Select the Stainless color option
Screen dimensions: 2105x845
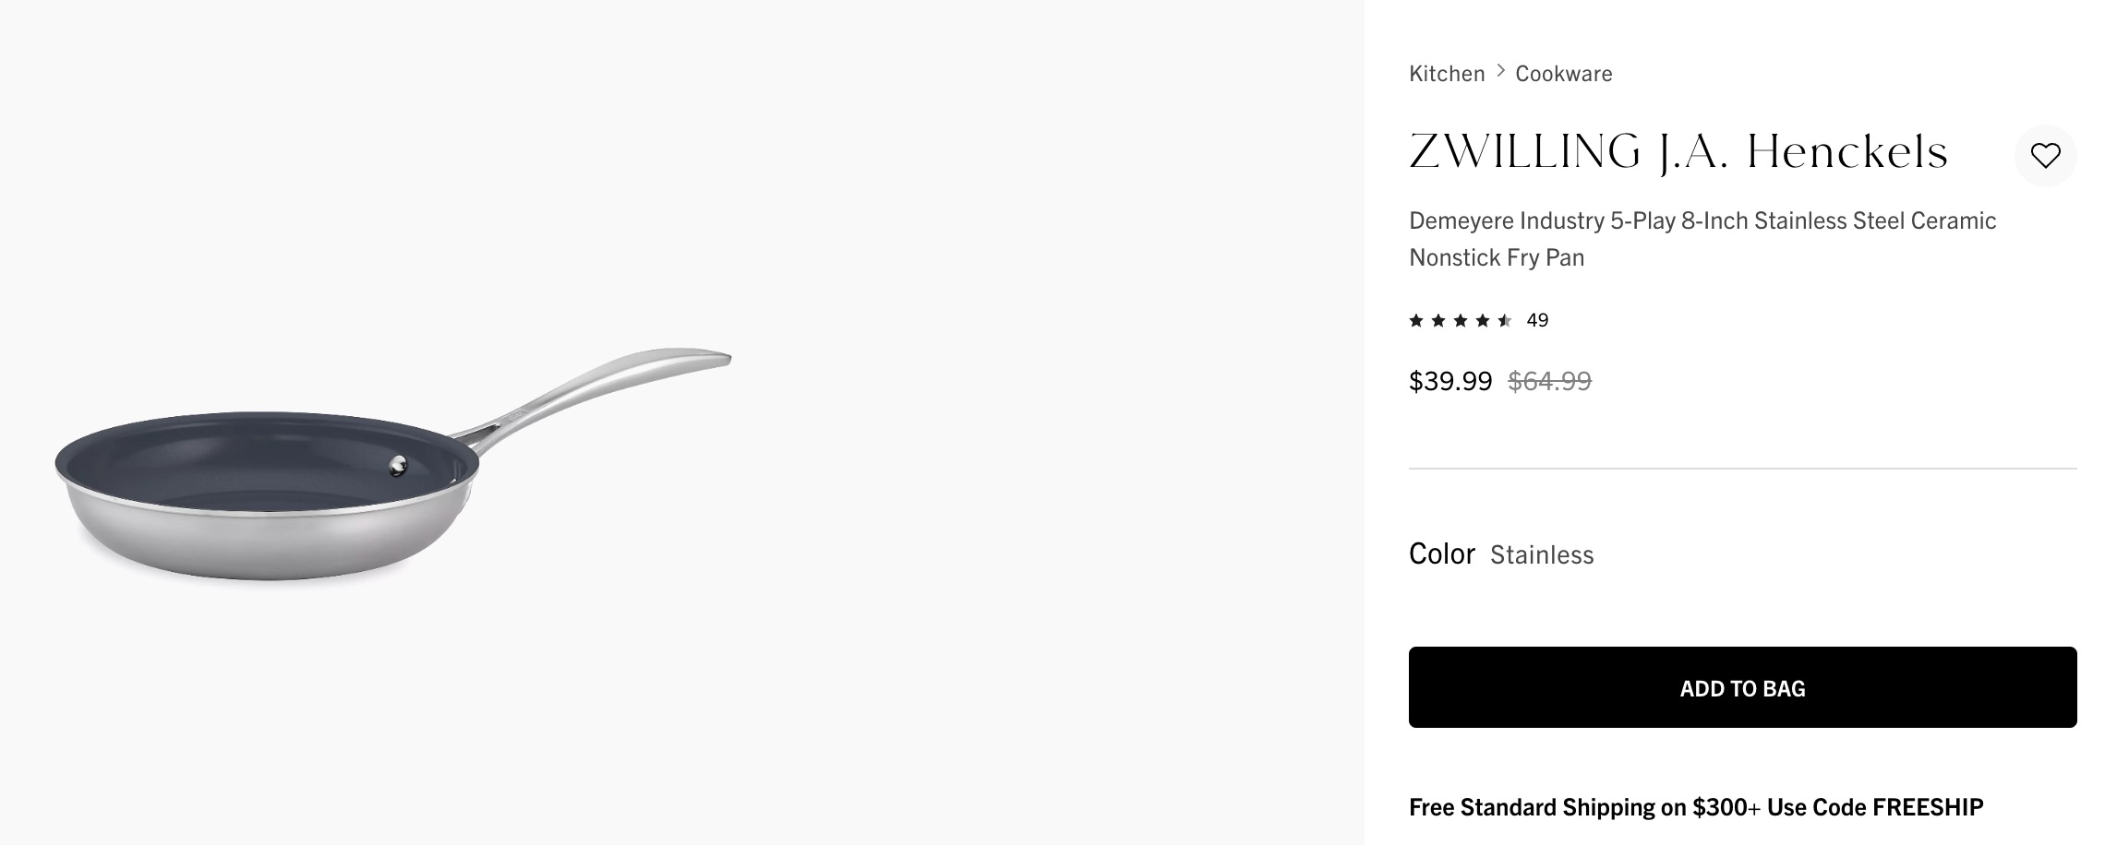click(x=1544, y=554)
